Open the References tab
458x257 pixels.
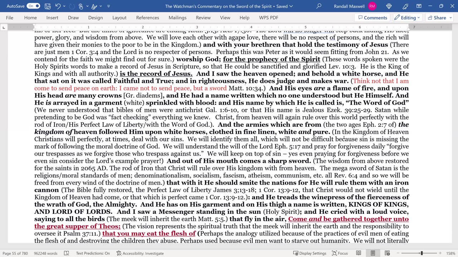click(147, 17)
